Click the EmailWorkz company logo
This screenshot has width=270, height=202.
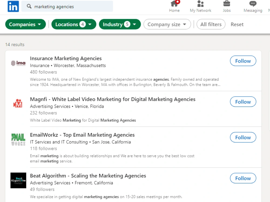click(18, 139)
